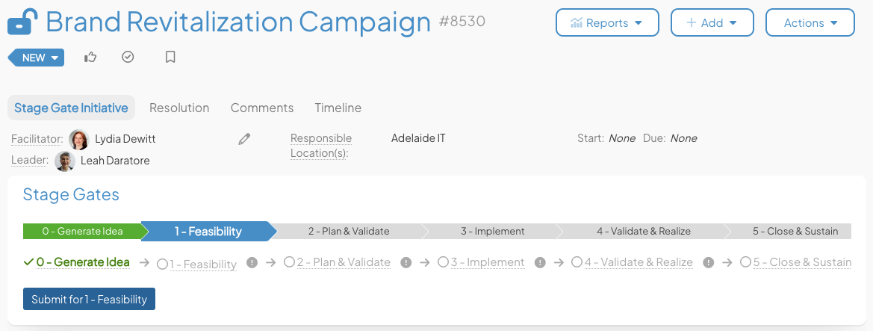This screenshot has width=873, height=331.
Task: Click the circled checkmark icon
Action: click(128, 57)
